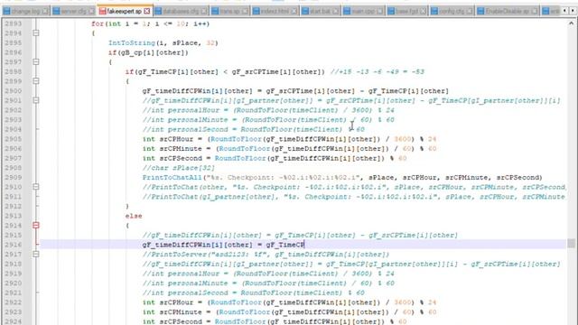Select the fakeexpert.sp tab
This screenshot has width=578, height=325.
click(125, 11)
